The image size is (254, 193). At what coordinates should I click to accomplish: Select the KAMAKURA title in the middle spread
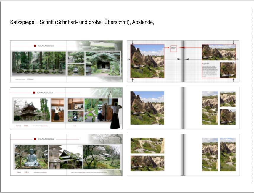coord(45,93)
